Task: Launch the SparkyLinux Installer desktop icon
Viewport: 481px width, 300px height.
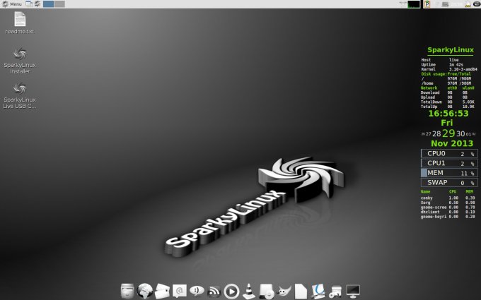Action: point(20,60)
